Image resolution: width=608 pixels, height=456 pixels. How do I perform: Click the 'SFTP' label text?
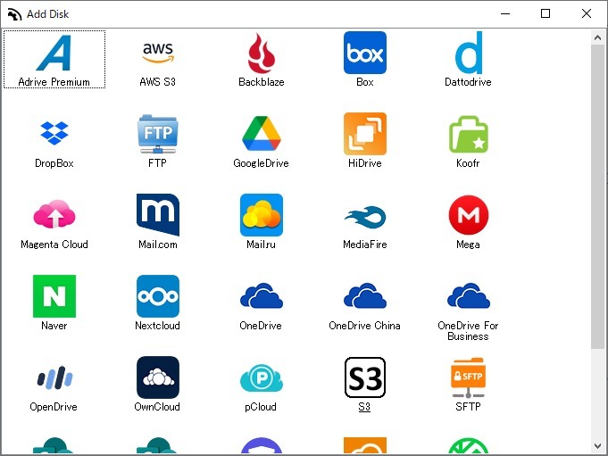468,407
